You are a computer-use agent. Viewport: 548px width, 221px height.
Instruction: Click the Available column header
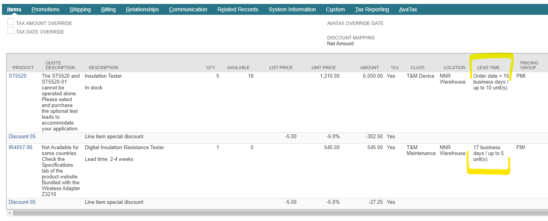tap(238, 68)
